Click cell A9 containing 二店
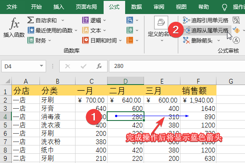Screen dimensions: 245x163 (26, 158)
